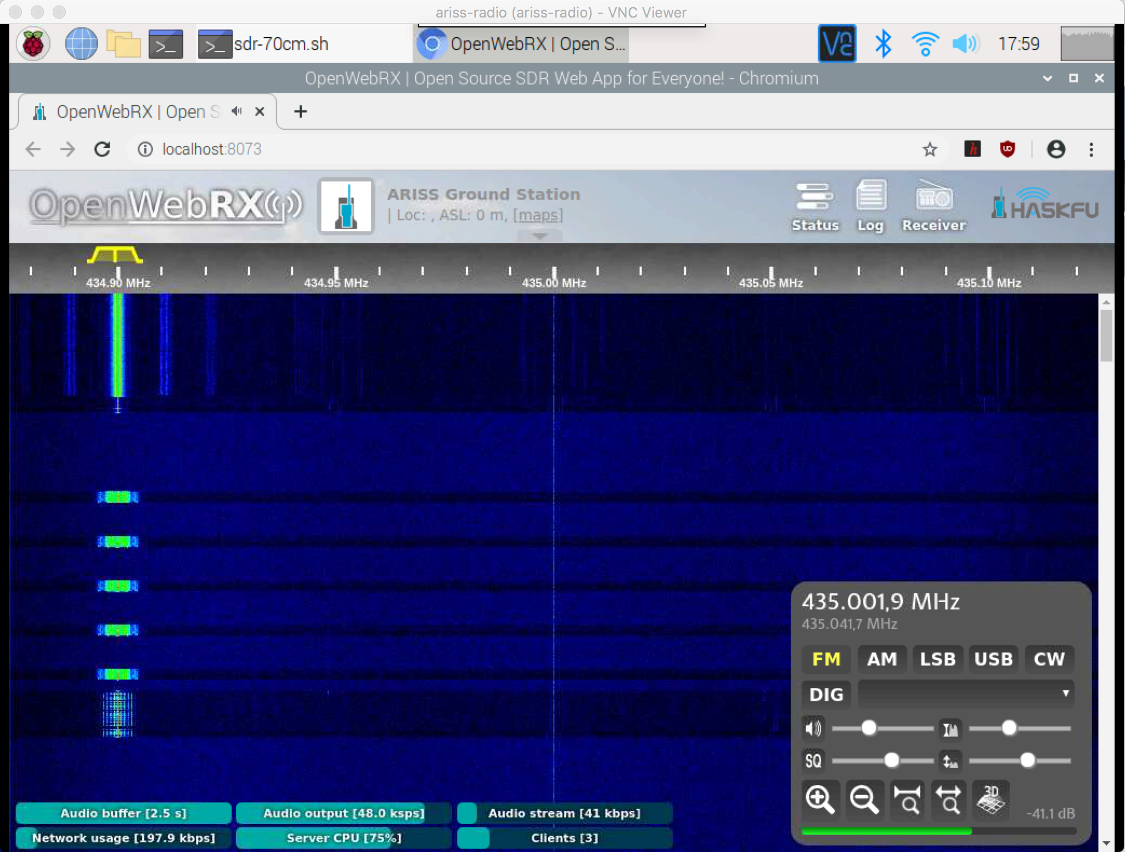Adjust the waterfall maximum level slider

pyautogui.click(x=1020, y=729)
